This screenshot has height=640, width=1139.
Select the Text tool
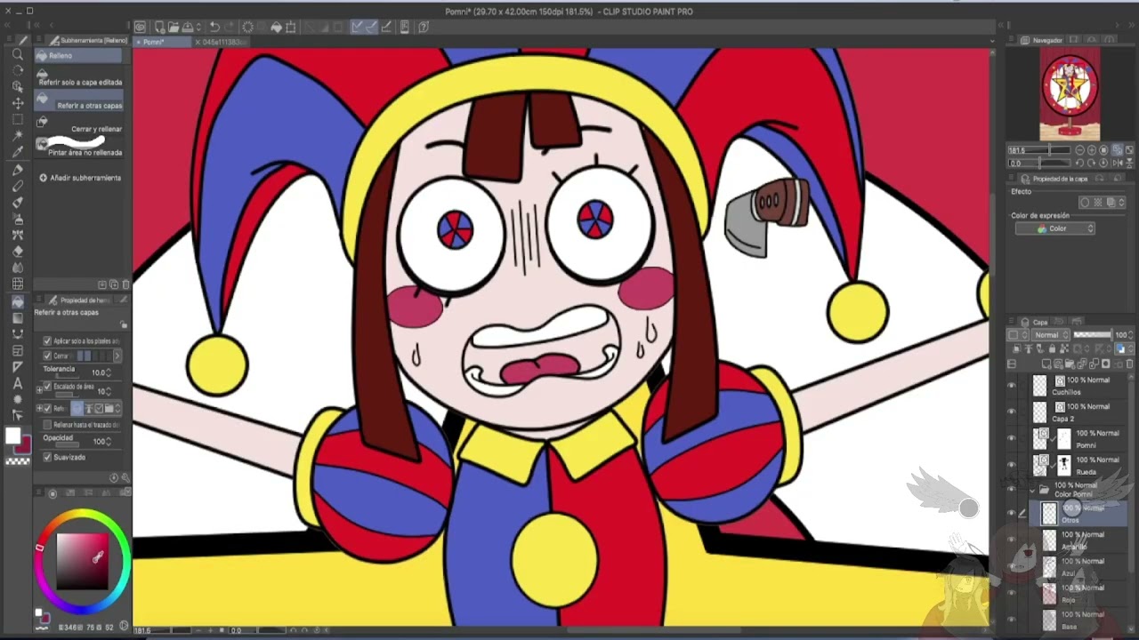17,383
